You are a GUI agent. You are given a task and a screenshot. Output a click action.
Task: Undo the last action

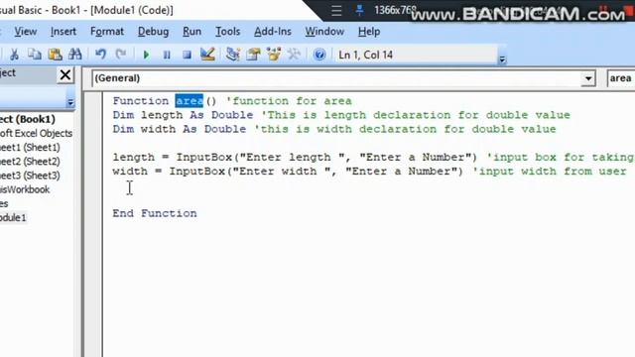coord(100,55)
